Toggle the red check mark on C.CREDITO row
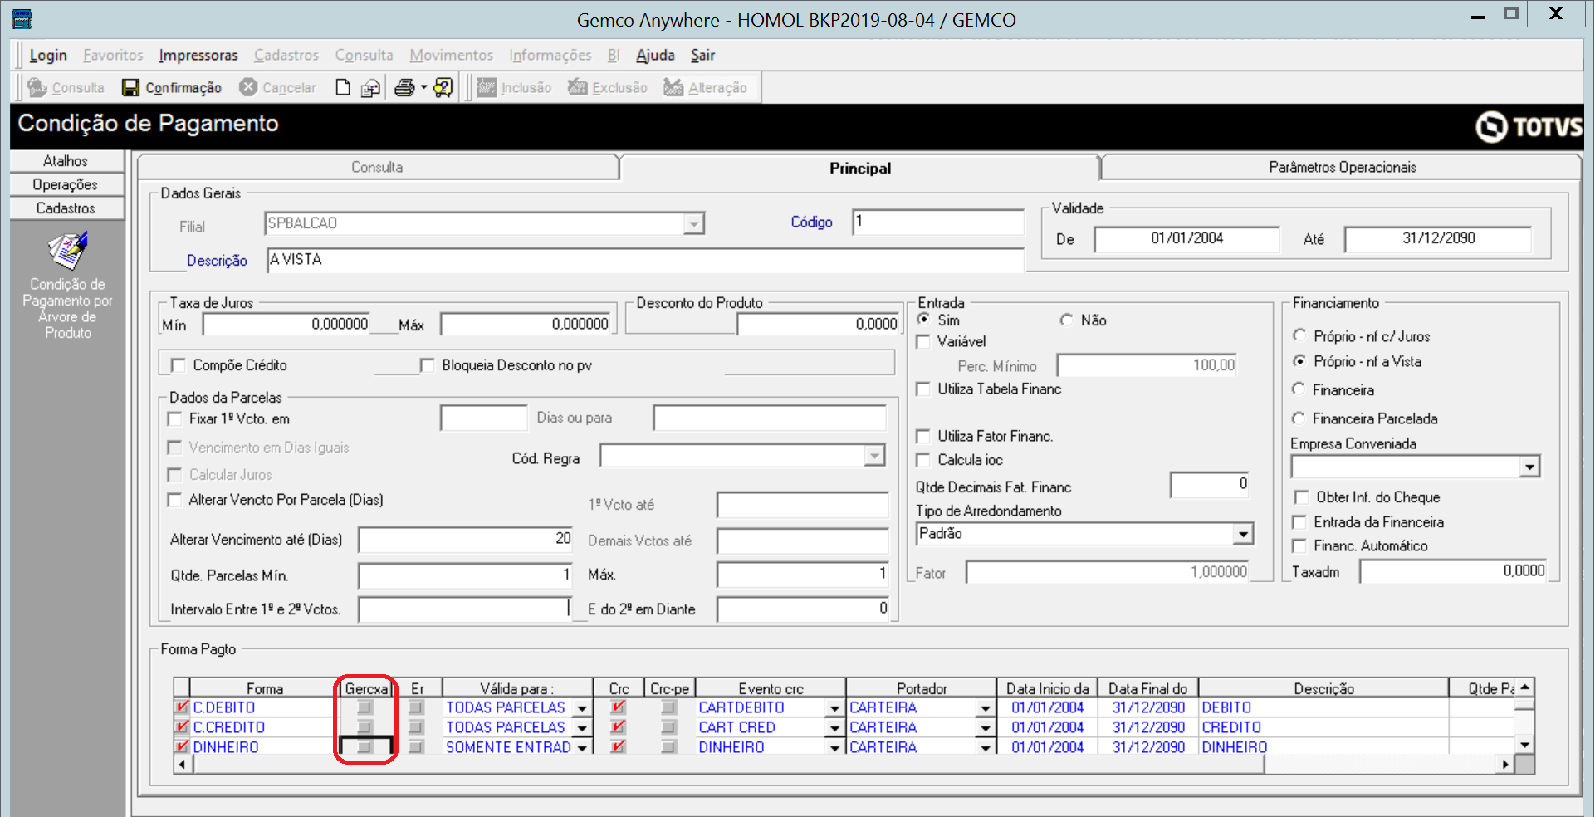The image size is (1595, 817). pyautogui.click(x=182, y=727)
